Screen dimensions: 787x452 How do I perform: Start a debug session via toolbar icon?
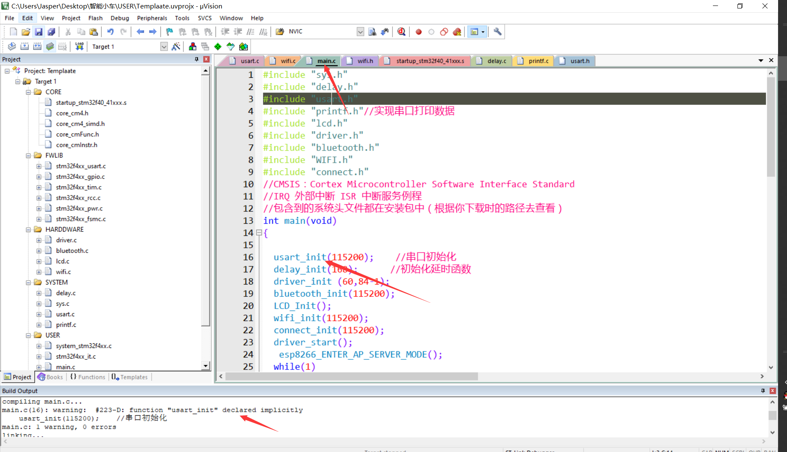[401, 32]
